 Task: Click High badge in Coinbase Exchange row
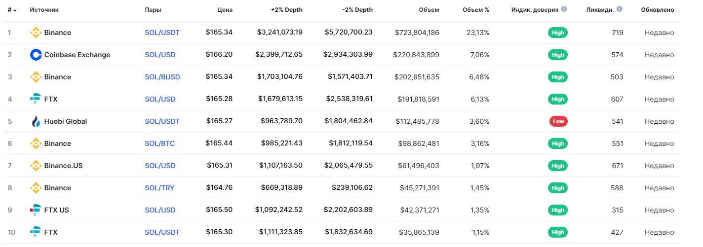coord(558,55)
